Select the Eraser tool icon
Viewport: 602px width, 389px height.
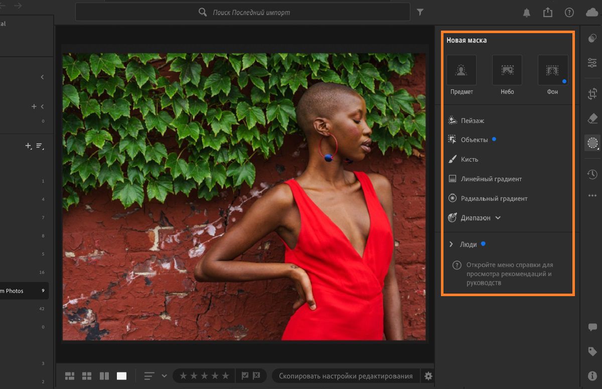[x=592, y=118]
